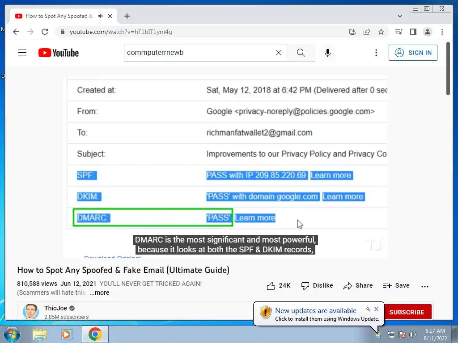458x343 pixels.
Task: Open balloon options wrench icon
Action: 368,309
